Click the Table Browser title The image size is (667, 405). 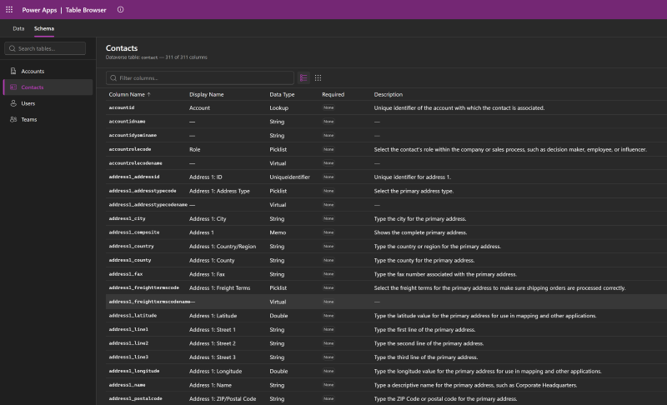click(86, 10)
